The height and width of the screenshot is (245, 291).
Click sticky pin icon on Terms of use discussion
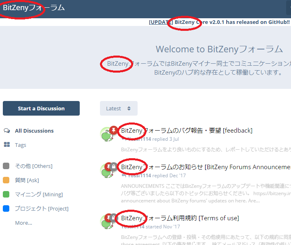pyautogui.click(x=108, y=217)
